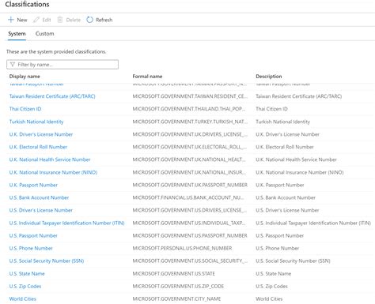Open Thai Citizen ID classification
The height and width of the screenshot is (304, 375).
(x=25, y=109)
